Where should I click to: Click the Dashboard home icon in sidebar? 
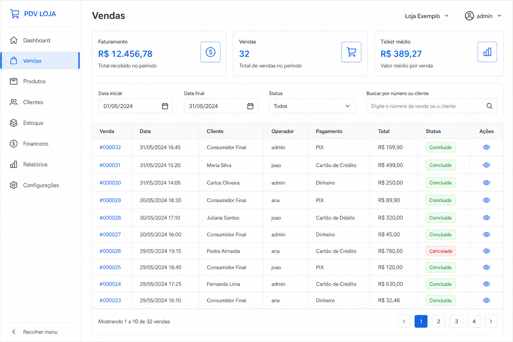[14, 40]
